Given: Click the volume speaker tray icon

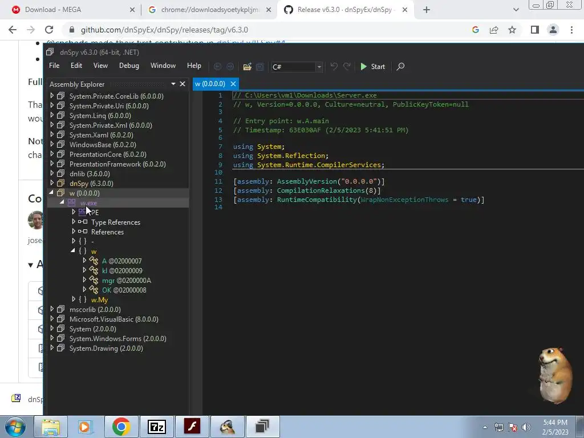Looking at the screenshot, I should [526, 427].
